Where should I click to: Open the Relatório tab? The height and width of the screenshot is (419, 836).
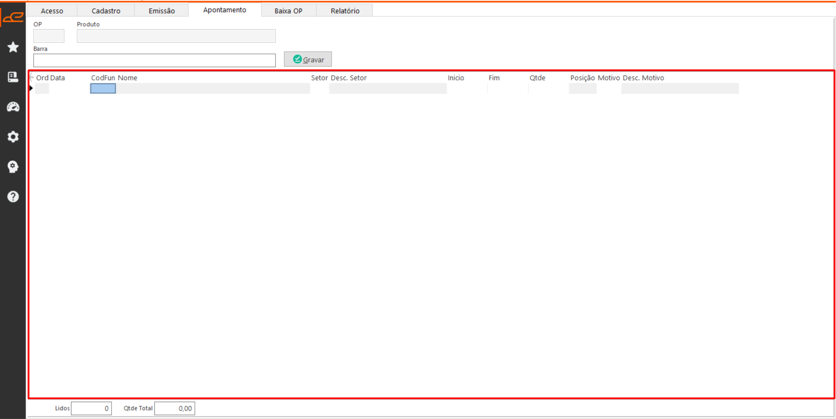[345, 11]
